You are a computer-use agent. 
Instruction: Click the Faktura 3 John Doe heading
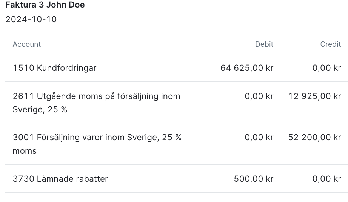(x=45, y=5)
